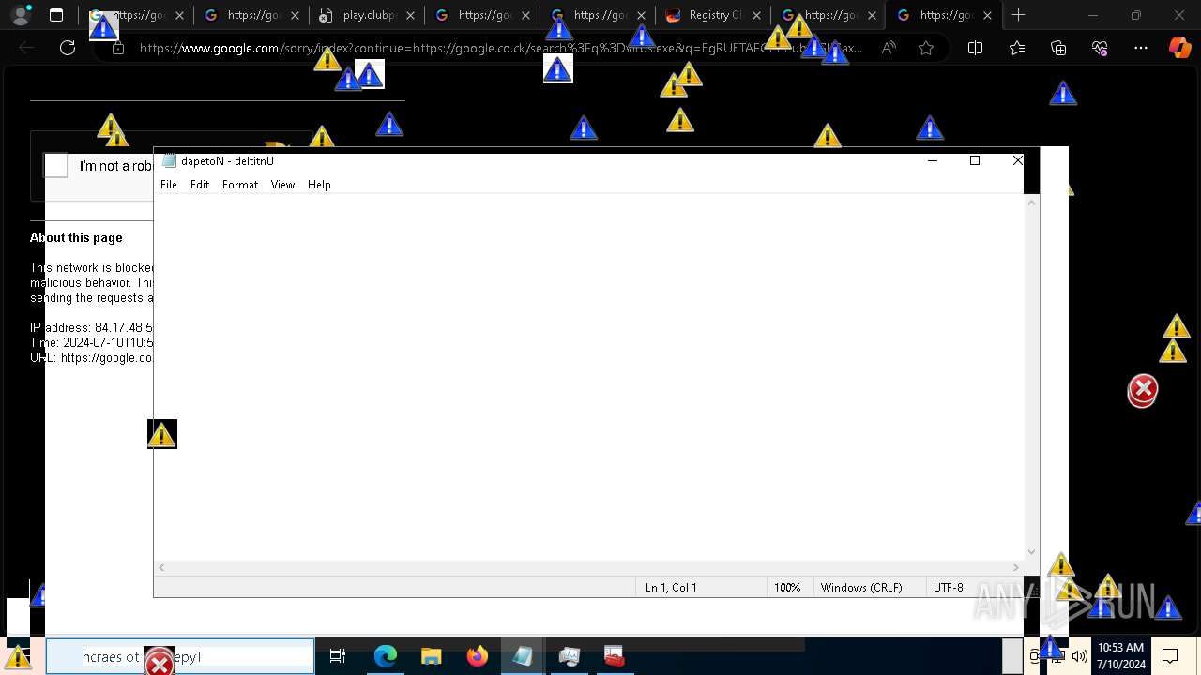The height and width of the screenshot is (675, 1201).
Task: Launch Firefox from taskbar
Action: coord(478,656)
